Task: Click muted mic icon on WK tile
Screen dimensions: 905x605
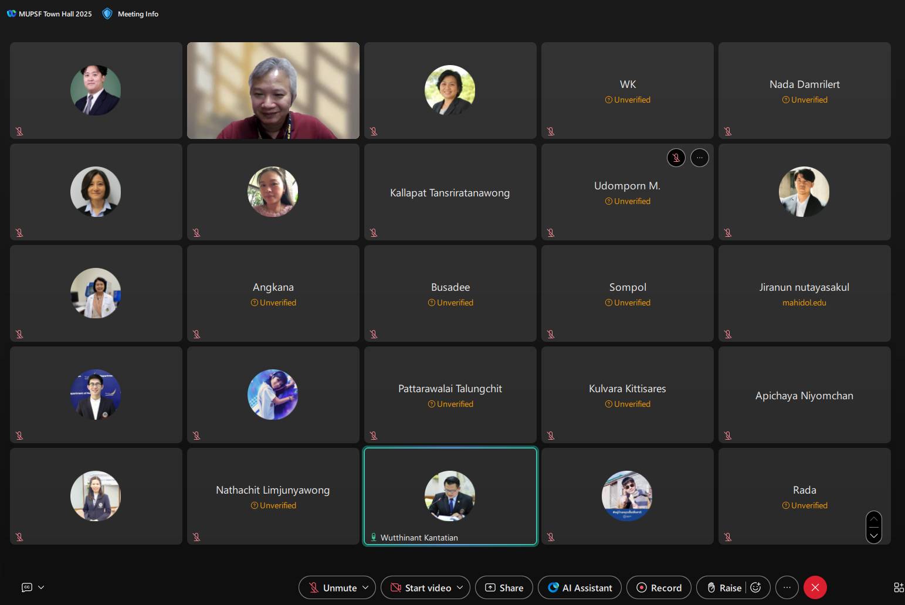Action: click(x=551, y=131)
